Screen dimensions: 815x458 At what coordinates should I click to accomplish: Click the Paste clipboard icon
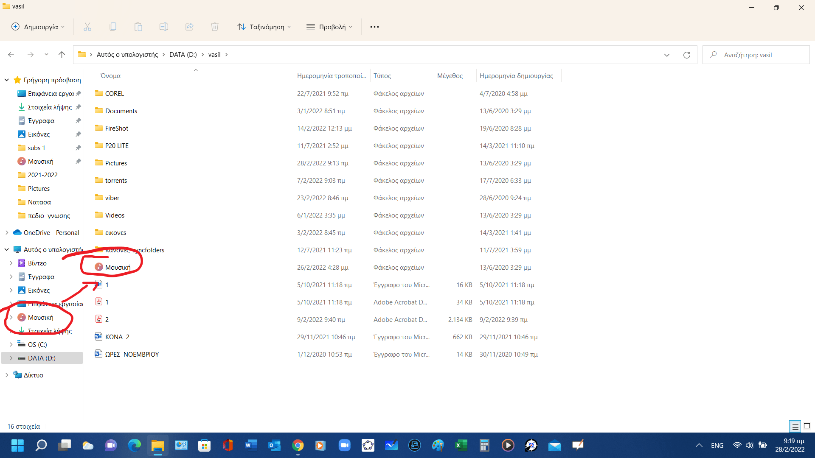tap(138, 27)
